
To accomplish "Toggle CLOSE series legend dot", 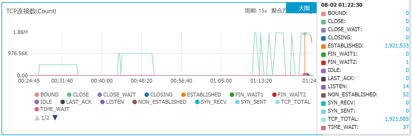I will [x=69, y=95].
